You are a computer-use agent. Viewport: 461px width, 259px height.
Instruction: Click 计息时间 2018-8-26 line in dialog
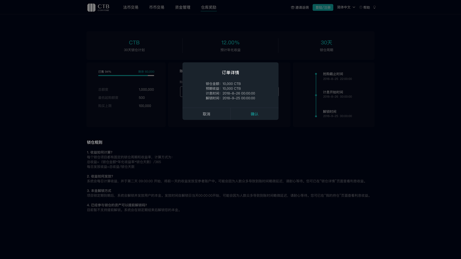click(230, 93)
